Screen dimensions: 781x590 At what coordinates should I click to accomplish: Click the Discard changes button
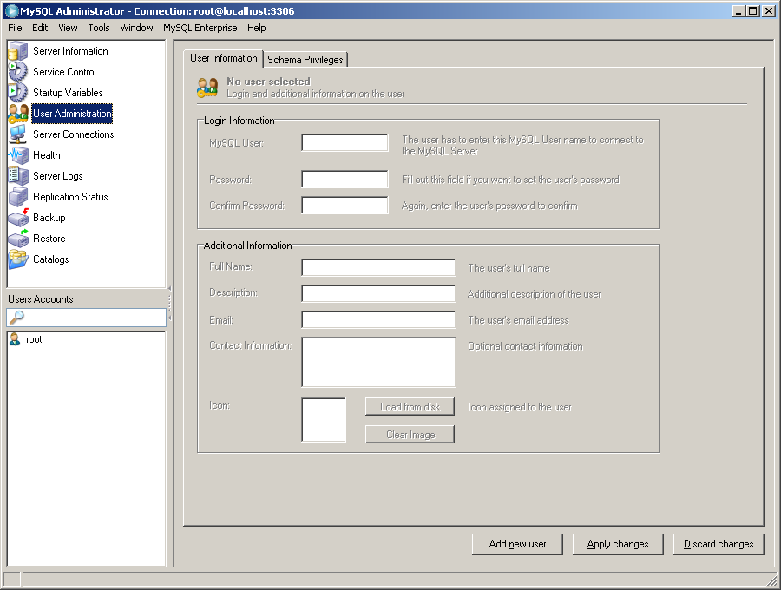tap(719, 544)
